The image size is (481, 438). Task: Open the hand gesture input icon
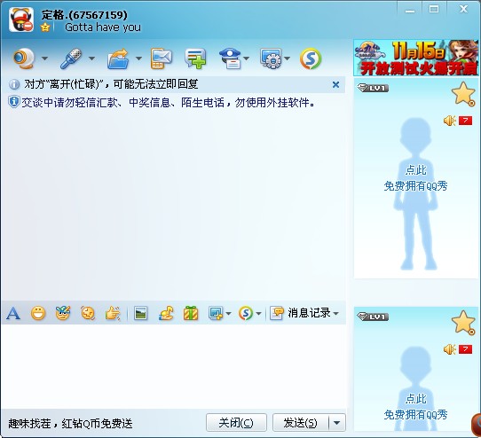(x=113, y=313)
